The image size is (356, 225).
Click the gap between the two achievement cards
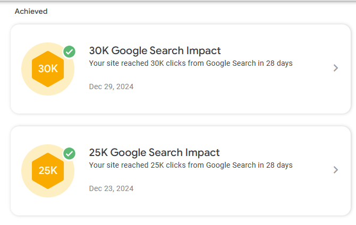181,120
